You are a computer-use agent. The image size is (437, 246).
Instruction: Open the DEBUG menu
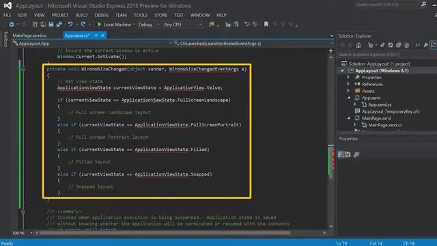point(102,15)
